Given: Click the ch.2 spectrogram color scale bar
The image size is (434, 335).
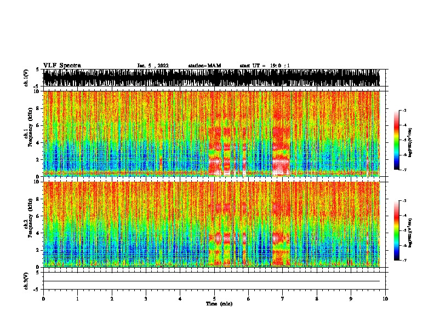Looking at the screenshot, I should tap(396, 230).
